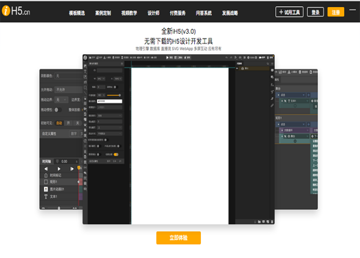
Task: Click the 登录 login button
Action: tap(315, 12)
